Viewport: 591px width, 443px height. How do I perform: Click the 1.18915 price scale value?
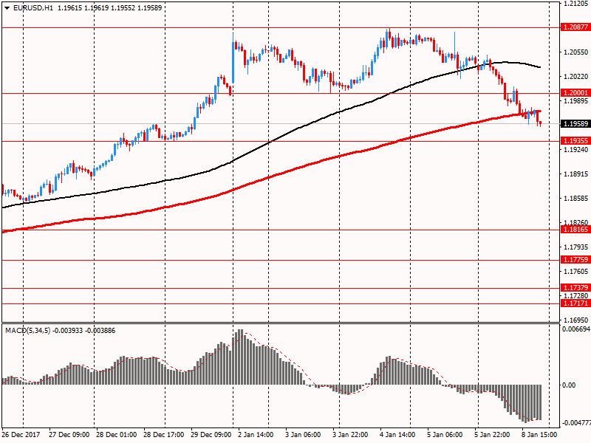[576, 174]
